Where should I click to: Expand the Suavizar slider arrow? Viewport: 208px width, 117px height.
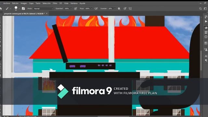pos(115,9)
